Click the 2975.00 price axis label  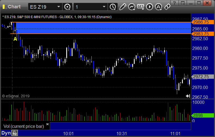200,68
